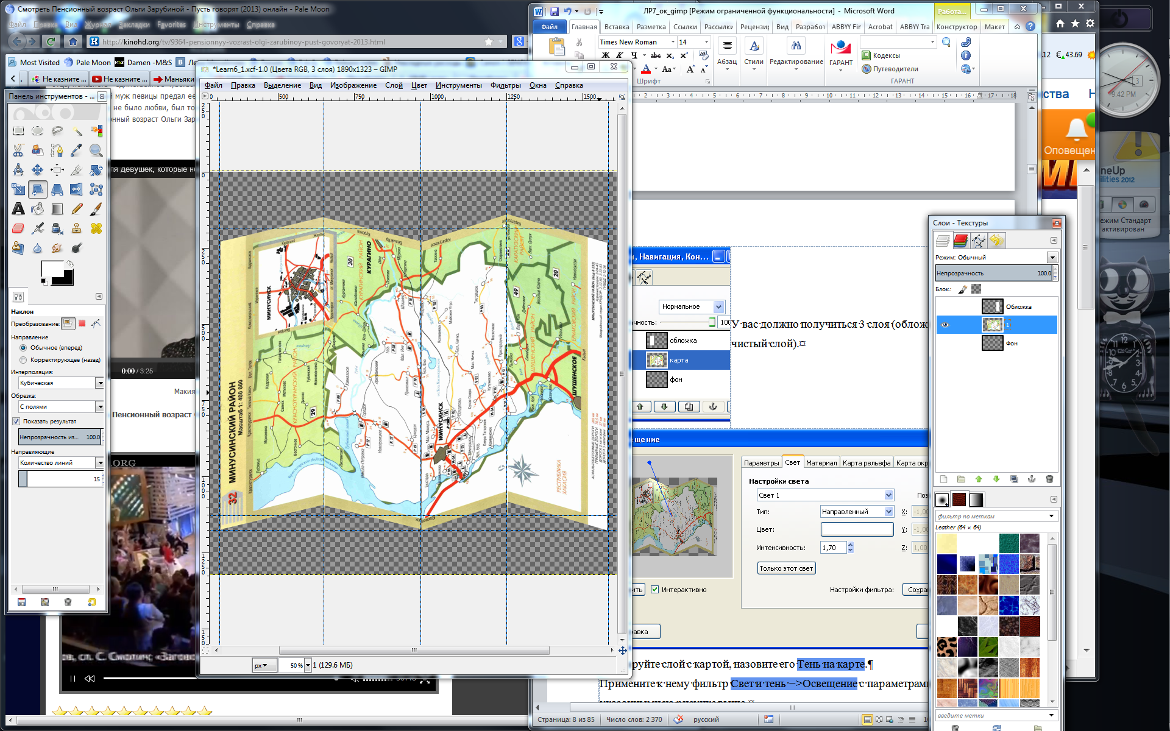The image size is (1170, 731).
Task: Toggle lock alpha channel icon in Layers
Action: (976, 289)
